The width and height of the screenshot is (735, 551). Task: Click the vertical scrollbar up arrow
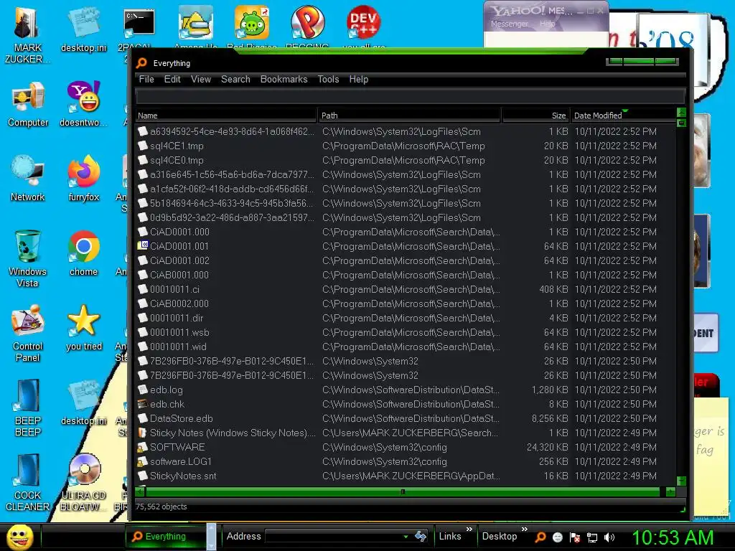click(682, 113)
